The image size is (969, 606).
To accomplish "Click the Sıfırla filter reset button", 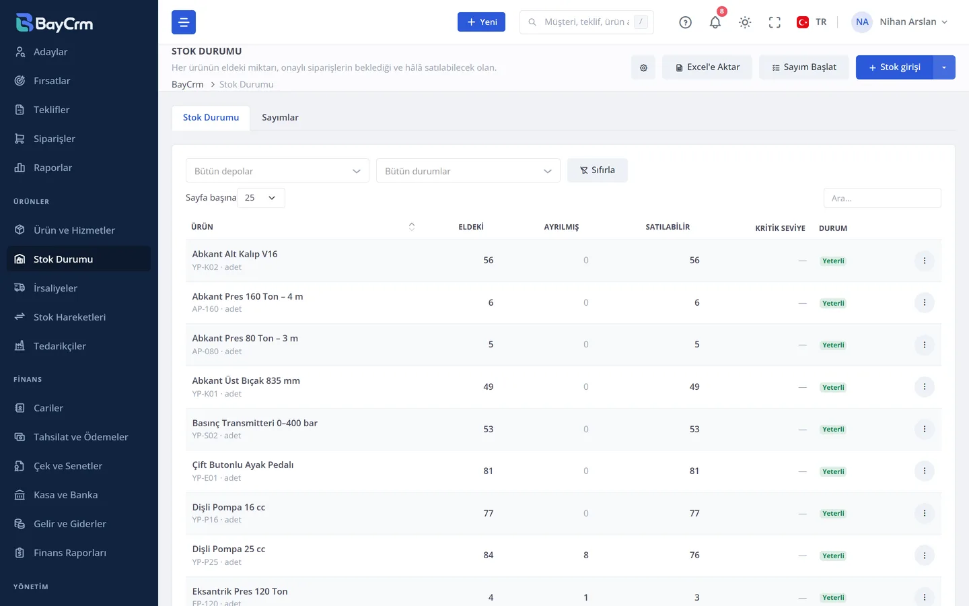I will 598,170.
